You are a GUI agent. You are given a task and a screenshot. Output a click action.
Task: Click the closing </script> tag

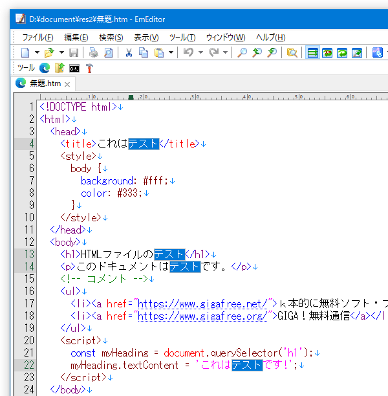coord(83,377)
